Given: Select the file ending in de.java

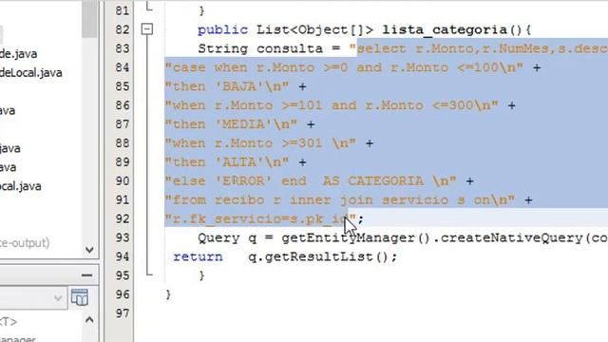Looking at the screenshot, I should pyautogui.click(x=19, y=53).
